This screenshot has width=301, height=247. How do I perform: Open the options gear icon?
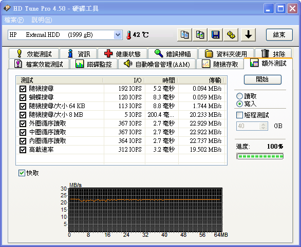coord(231,35)
